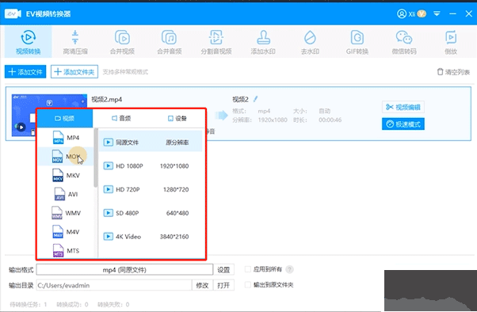Select the MOV format icon
The width and height of the screenshot is (477, 312).
coord(57,156)
